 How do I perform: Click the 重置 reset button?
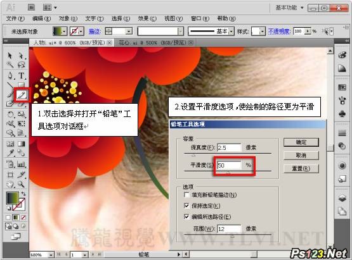(x=301, y=168)
